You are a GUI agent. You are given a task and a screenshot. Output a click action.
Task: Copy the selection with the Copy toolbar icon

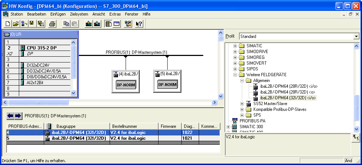click(67, 24)
